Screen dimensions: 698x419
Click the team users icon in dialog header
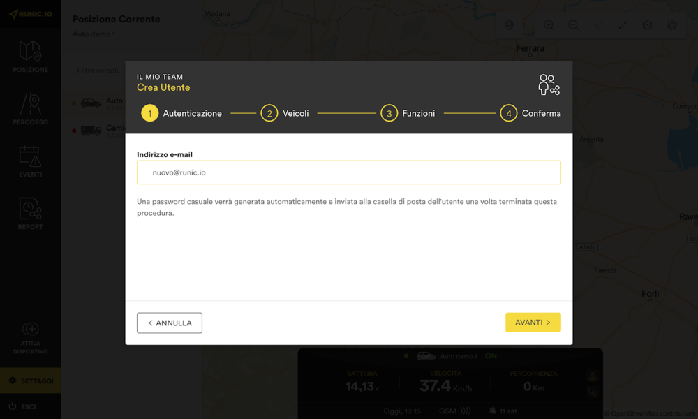549,85
